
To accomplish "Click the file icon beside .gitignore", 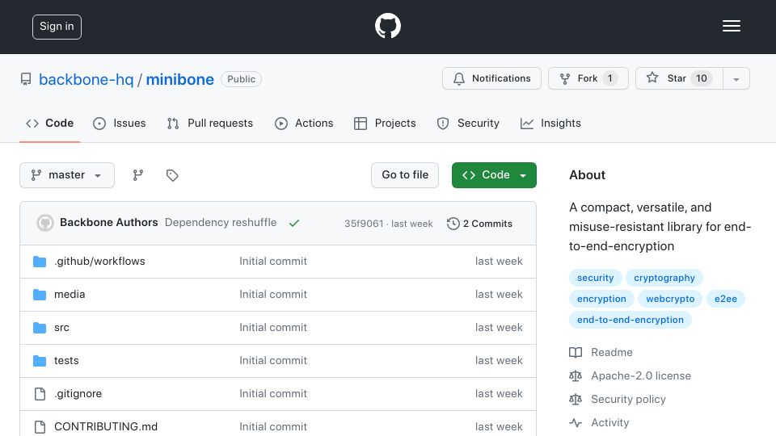I will pyautogui.click(x=40, y=393).
